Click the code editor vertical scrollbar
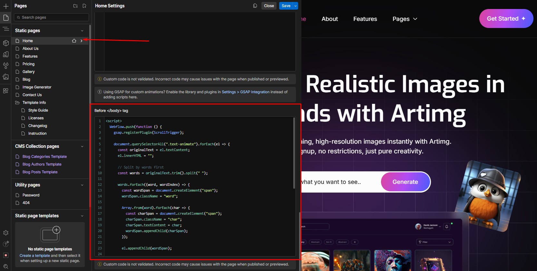 tap(294, 153)
